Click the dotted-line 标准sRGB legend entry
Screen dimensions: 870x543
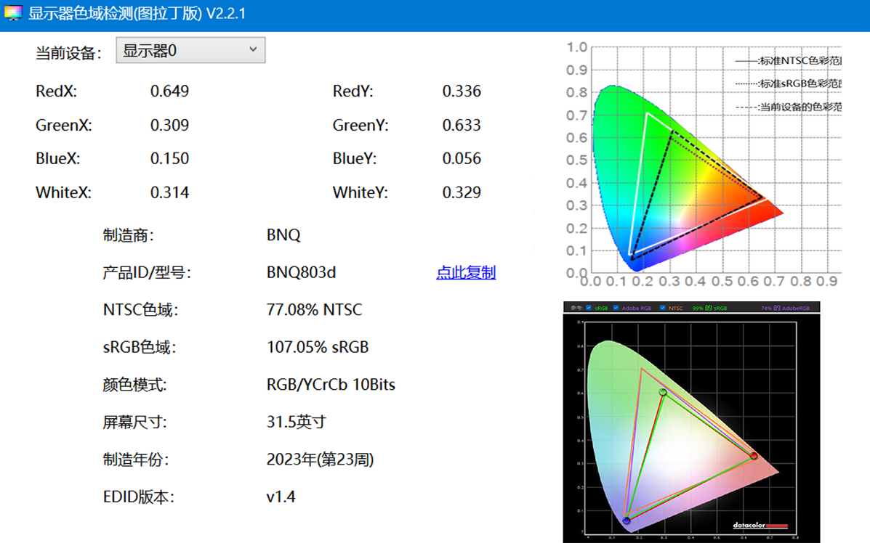tap(789, 84)
